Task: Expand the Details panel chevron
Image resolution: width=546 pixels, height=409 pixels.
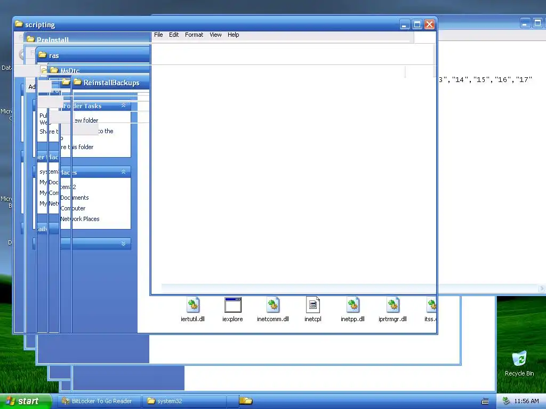Action: (123, 244)
